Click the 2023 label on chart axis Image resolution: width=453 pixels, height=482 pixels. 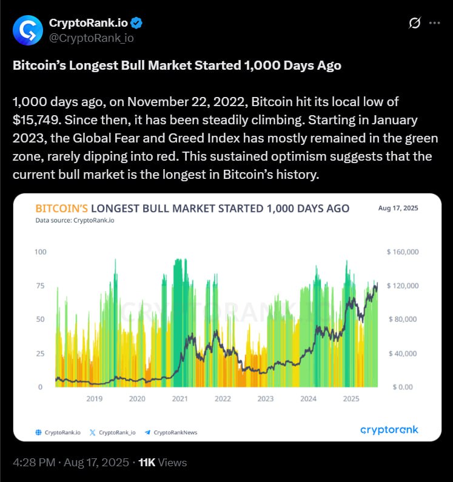266,399
